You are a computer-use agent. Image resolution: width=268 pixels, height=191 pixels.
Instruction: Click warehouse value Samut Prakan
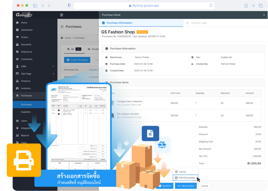click(x=142, y=57)
